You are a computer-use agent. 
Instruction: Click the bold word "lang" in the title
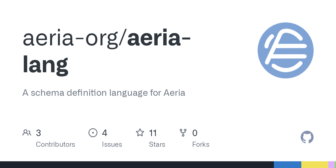[45, 65]
